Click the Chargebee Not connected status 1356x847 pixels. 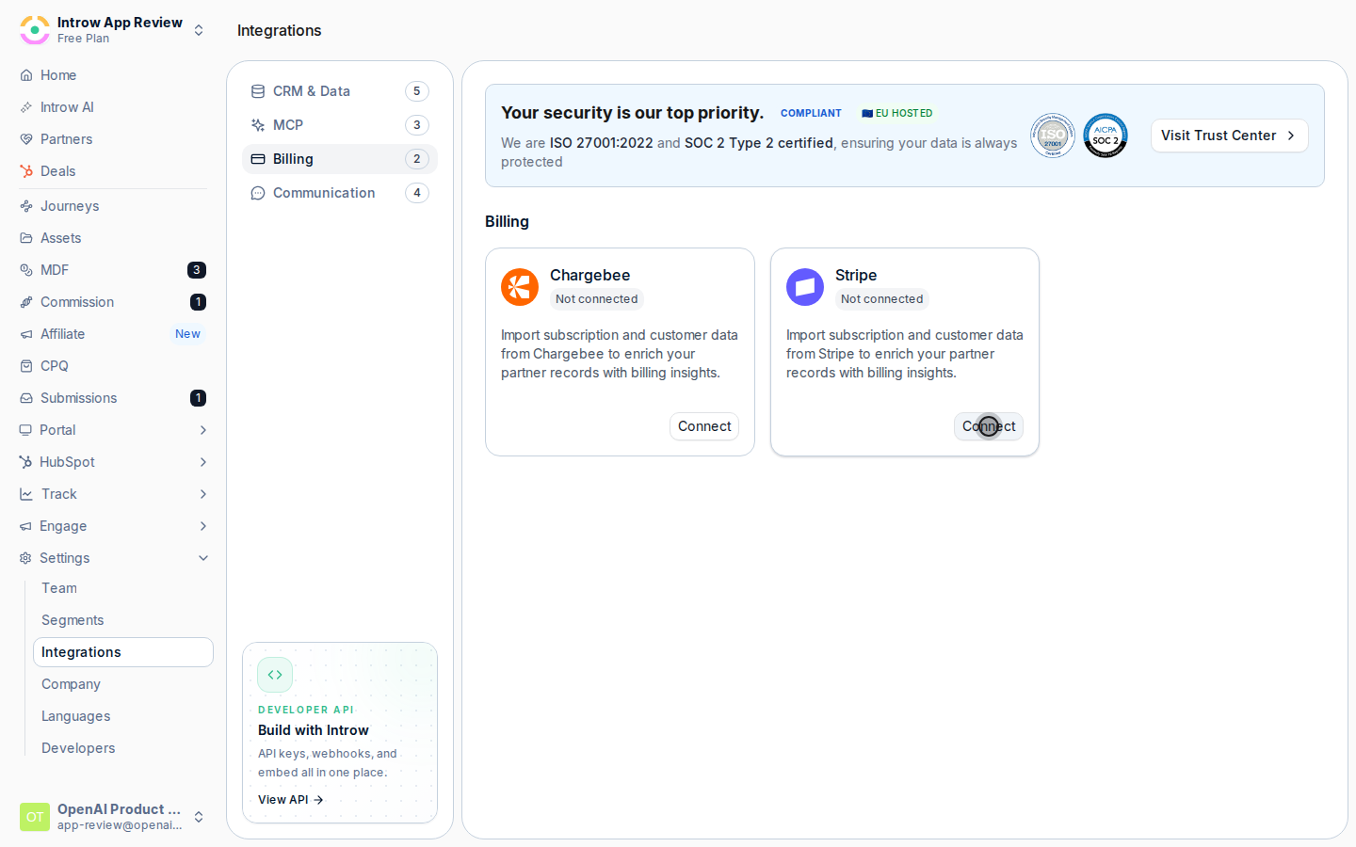pyautogui.click(x=597, y=299)
